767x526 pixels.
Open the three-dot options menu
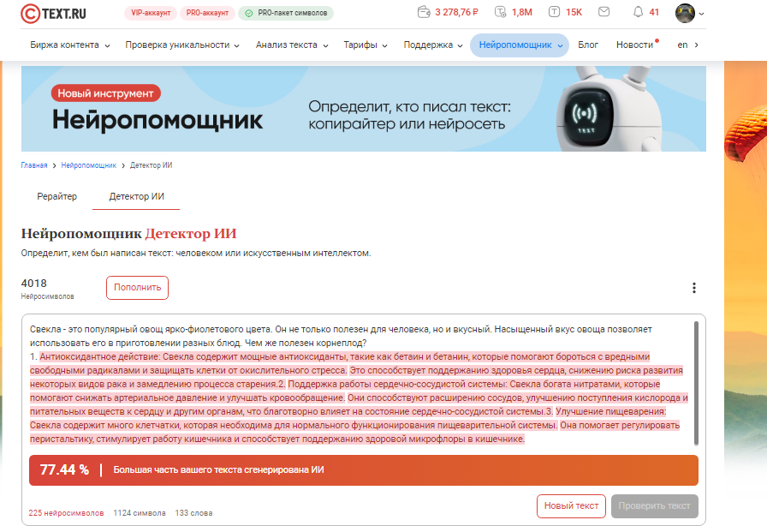click(x=693, y=288)
